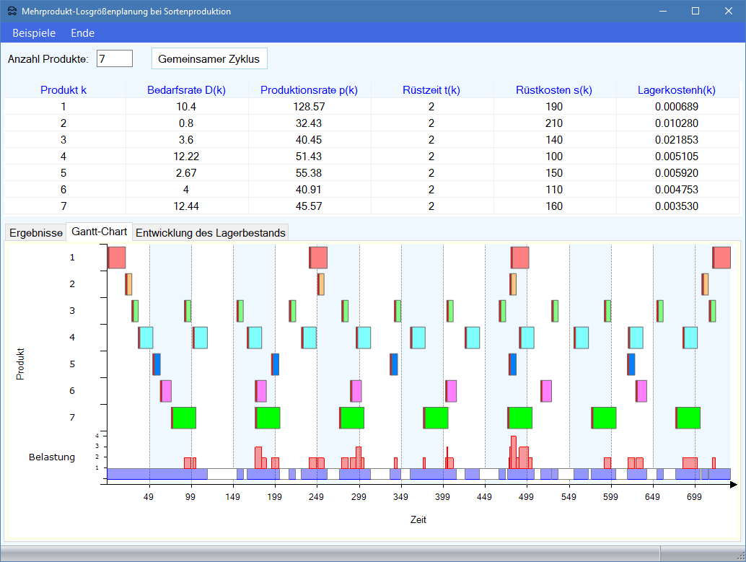
Task: Select the cell with production rate 128.57
Action: click(x=309, y=107)
